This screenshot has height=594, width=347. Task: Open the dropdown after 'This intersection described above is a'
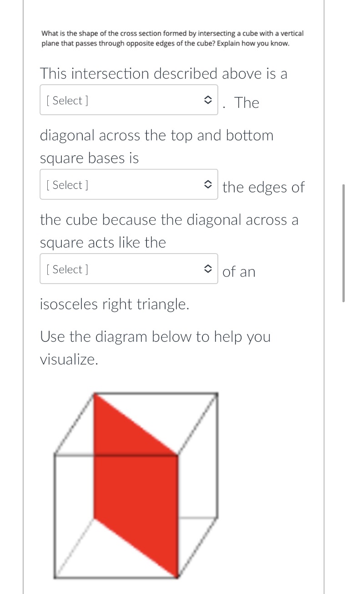[x=129, y=100]
